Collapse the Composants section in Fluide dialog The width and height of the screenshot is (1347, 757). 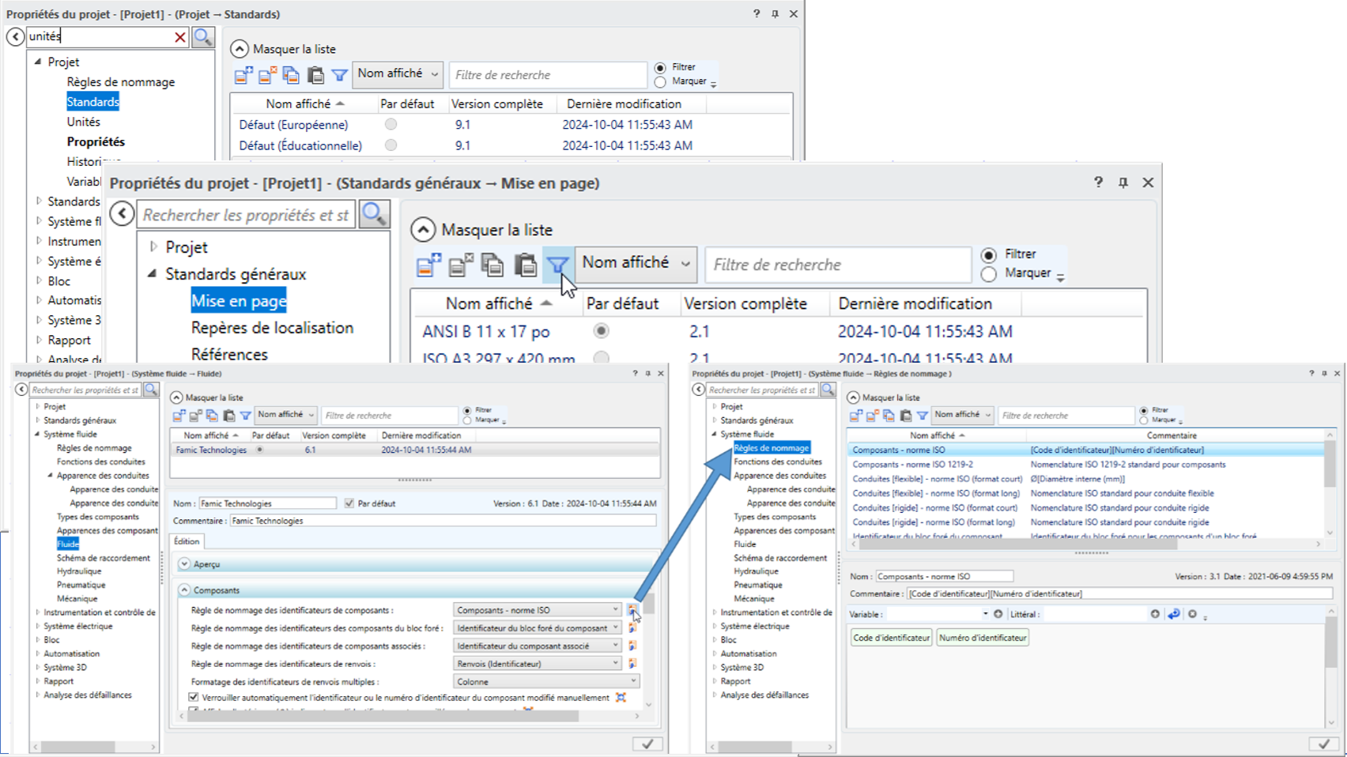184,590
